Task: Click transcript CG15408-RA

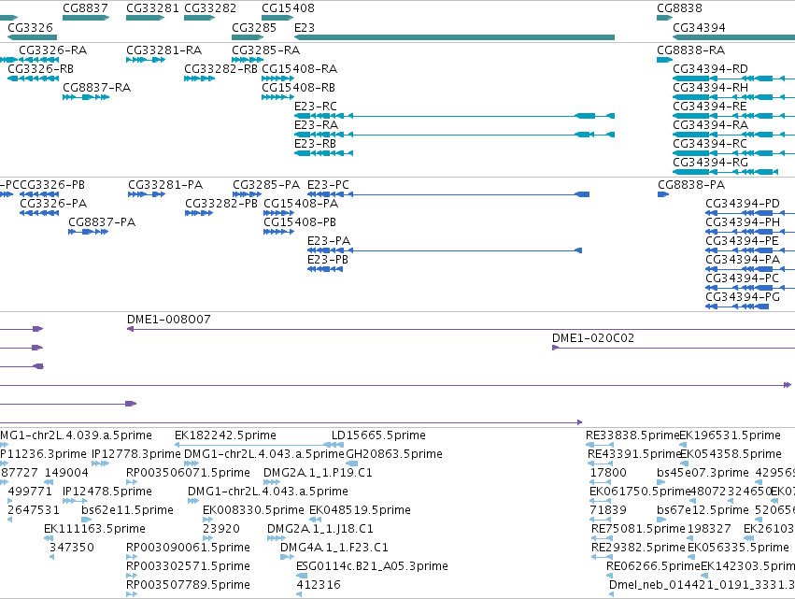Action: pos(299,69)
